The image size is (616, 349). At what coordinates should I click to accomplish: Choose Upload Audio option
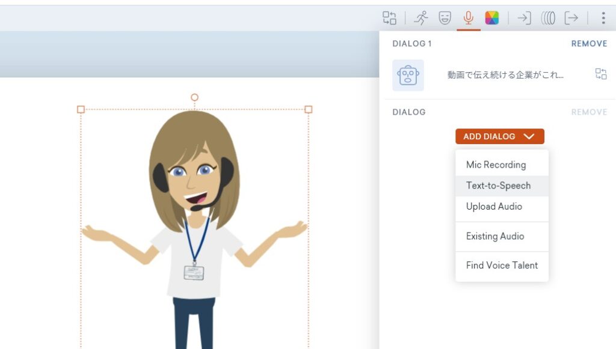coord(494,207)
